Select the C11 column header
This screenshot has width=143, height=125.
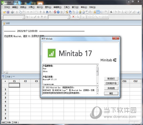[124, 81]
